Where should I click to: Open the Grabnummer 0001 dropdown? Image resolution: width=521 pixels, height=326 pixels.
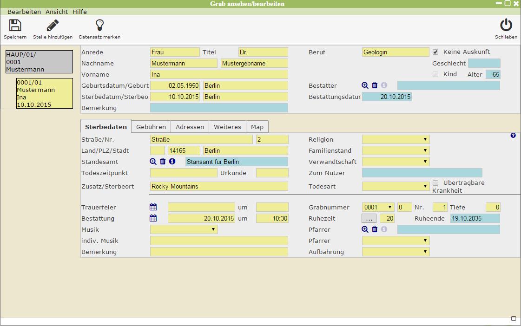[x=378, y=207]
